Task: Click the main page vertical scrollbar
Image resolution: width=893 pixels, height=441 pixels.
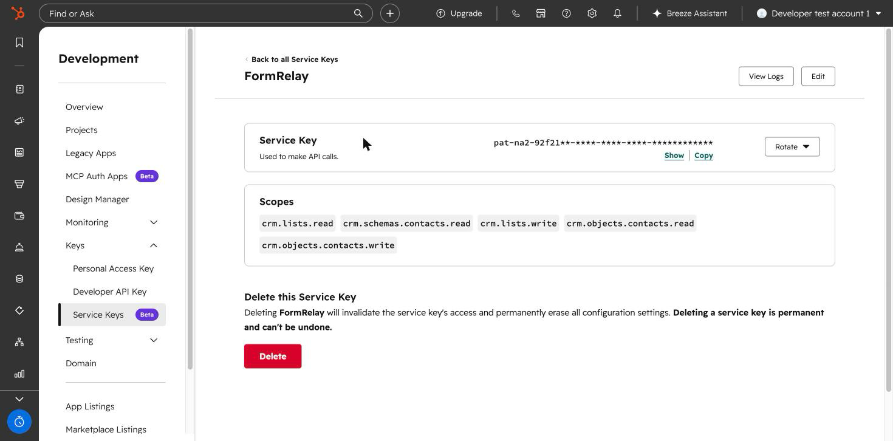Action: tap(888, 210)
